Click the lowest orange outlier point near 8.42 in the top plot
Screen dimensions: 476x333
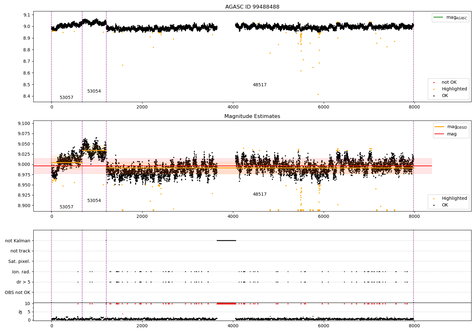318,94
